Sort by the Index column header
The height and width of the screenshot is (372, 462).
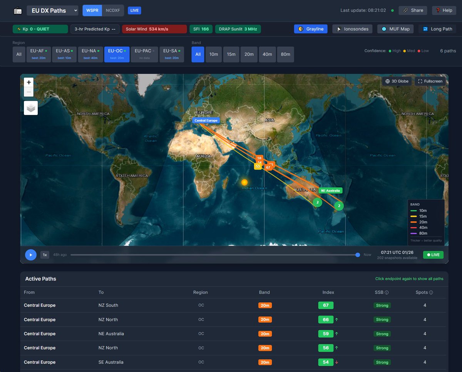coord(328,292)
